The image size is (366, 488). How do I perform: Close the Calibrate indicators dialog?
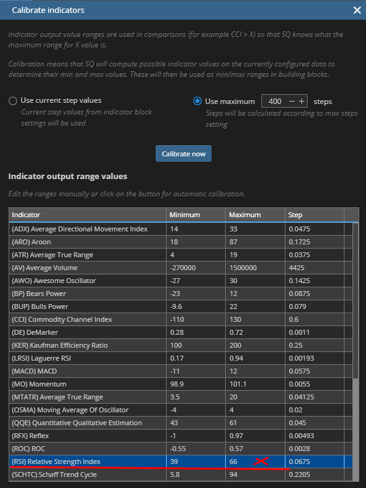pyautogui.click(x=357, y=10)
